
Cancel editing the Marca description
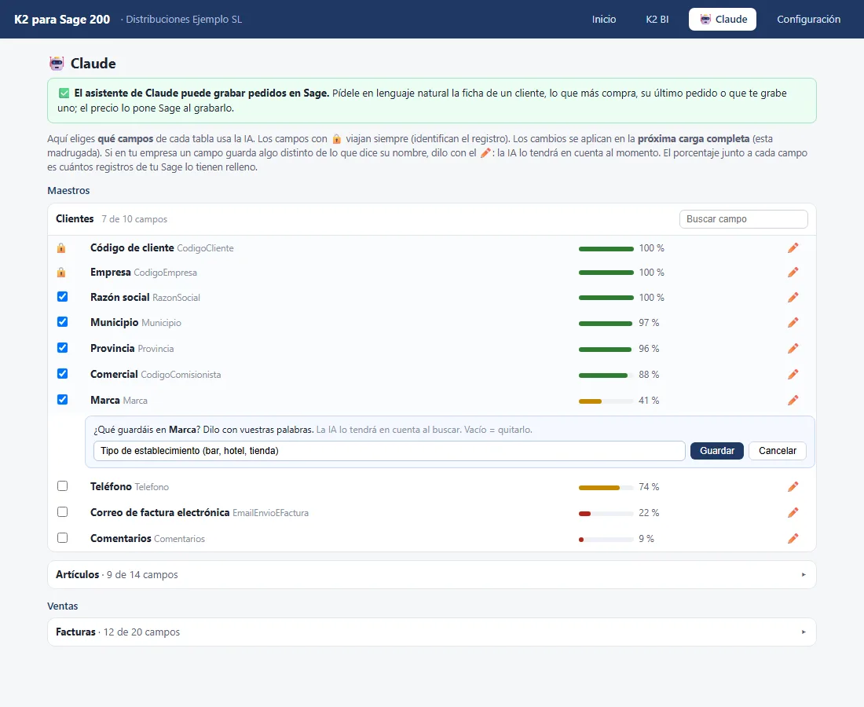pos(777,451)
